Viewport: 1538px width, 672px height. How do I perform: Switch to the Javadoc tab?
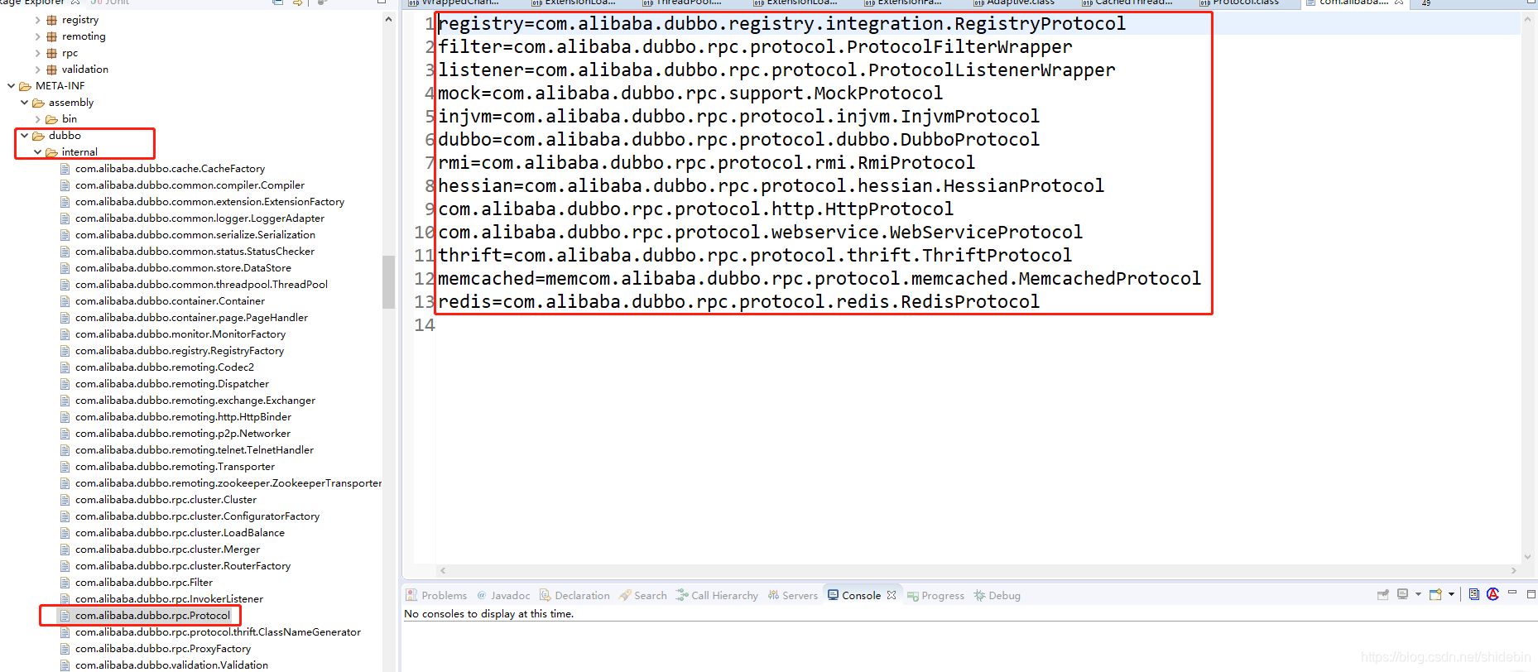coord(503,595)
